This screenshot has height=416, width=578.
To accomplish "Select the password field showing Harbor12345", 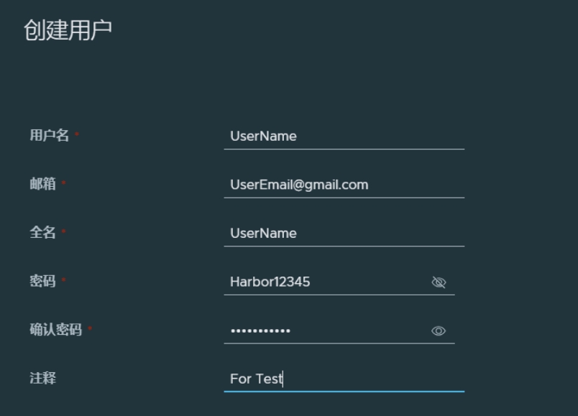I will coord(339,282).
